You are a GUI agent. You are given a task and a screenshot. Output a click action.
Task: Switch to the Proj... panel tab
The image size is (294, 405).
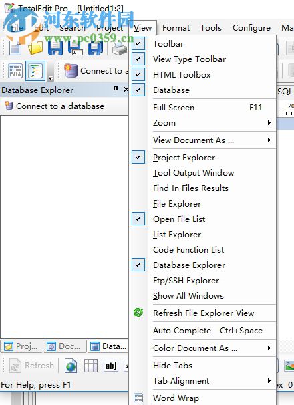click(x=21, y=346)
